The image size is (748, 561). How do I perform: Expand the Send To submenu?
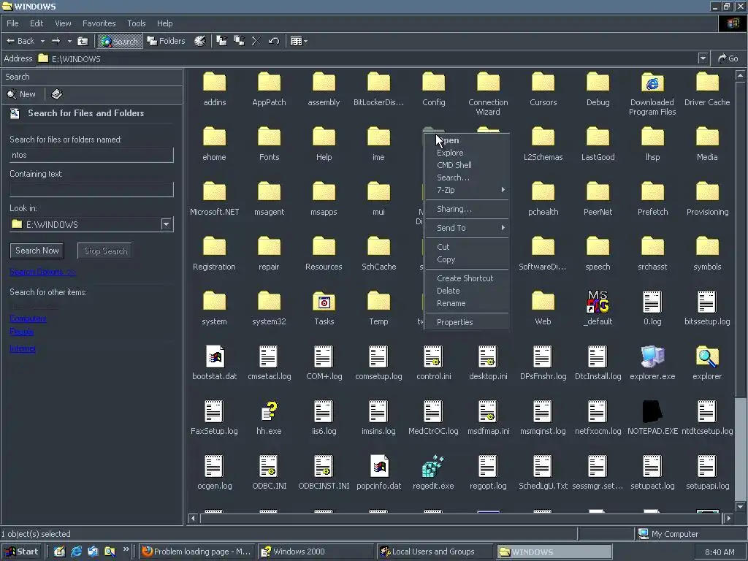[x=467, y=228]
